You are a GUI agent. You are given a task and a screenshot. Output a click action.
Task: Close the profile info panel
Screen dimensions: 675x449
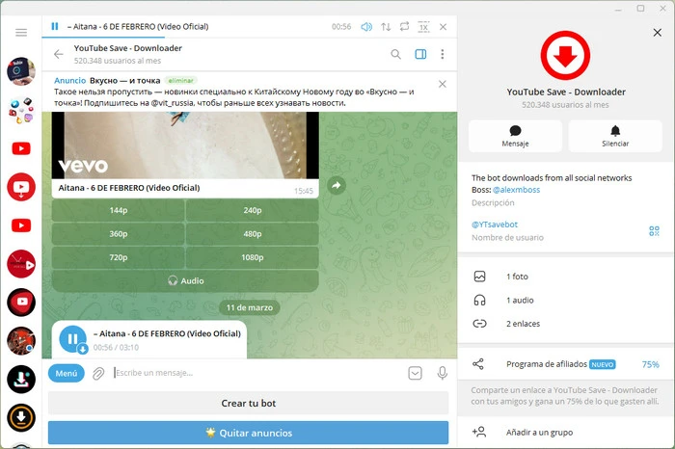[x=657, y=33]
